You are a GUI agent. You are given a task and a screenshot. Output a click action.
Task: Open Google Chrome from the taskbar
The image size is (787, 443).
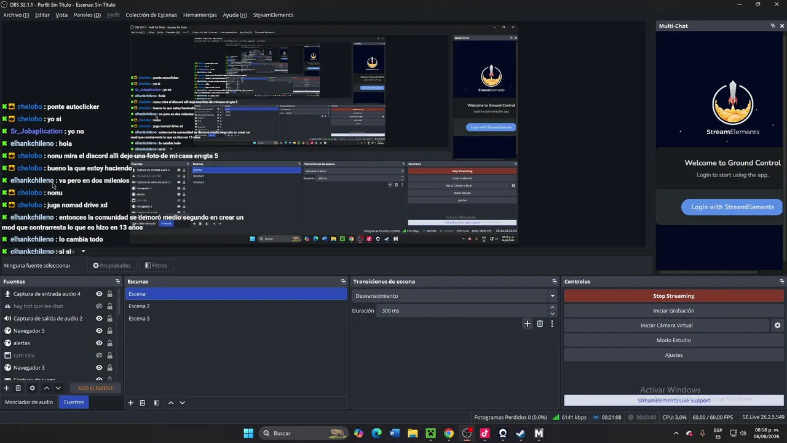click(449, 433)
